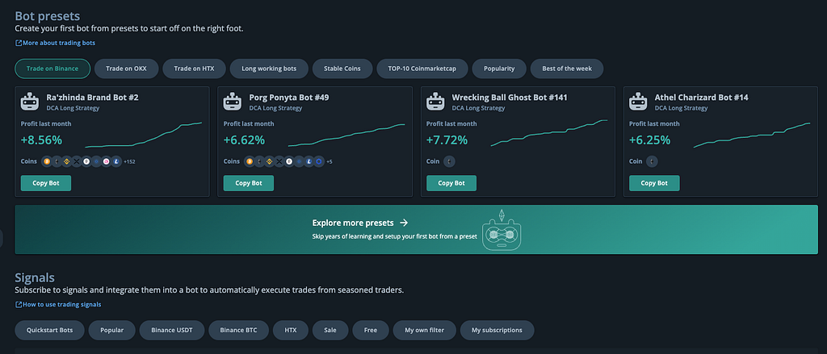Open the Porg Ponyta Bot #49 title
This screenshot has height=354, width=827.
tap(289, 98)
